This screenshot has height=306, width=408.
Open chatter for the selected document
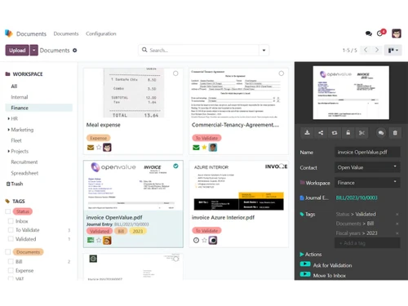click(x=381, y=133)
